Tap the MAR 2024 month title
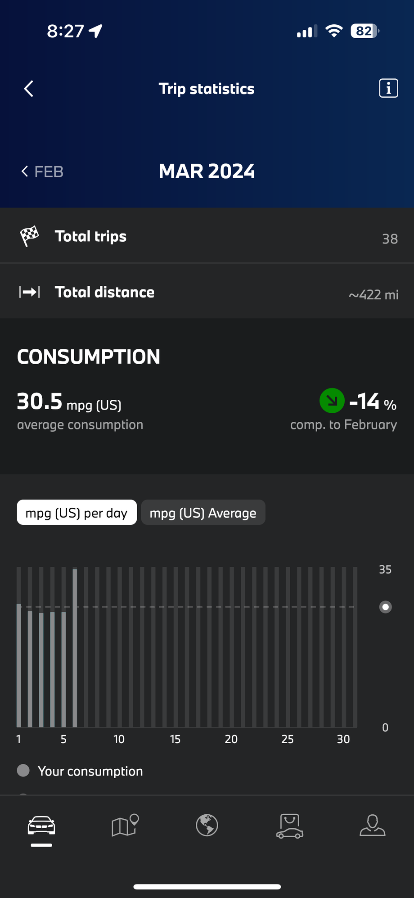The width and height of the screenshot is (414, 898). click(x=207, y=171)
